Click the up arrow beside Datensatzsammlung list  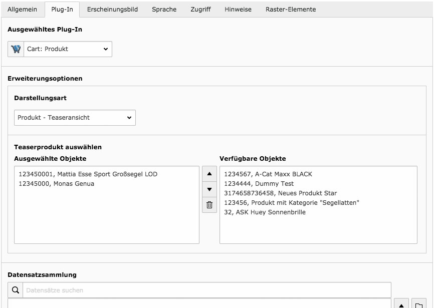(401, 304)
